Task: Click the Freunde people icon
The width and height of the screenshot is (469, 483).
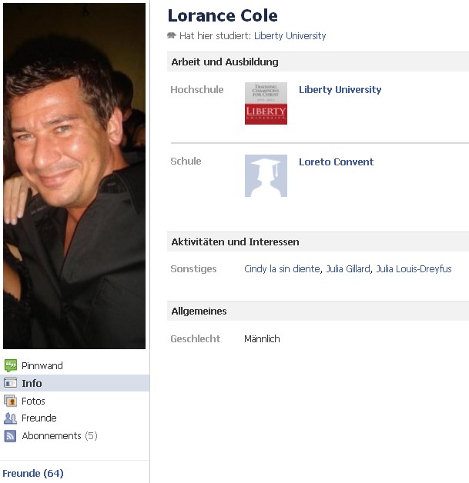Action: click(10, 418)
